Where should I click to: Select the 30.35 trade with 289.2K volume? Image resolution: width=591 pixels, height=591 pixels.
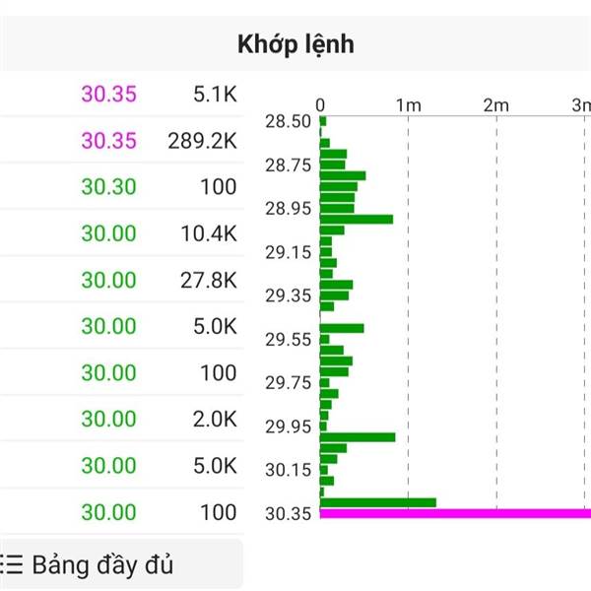point(158,141)
